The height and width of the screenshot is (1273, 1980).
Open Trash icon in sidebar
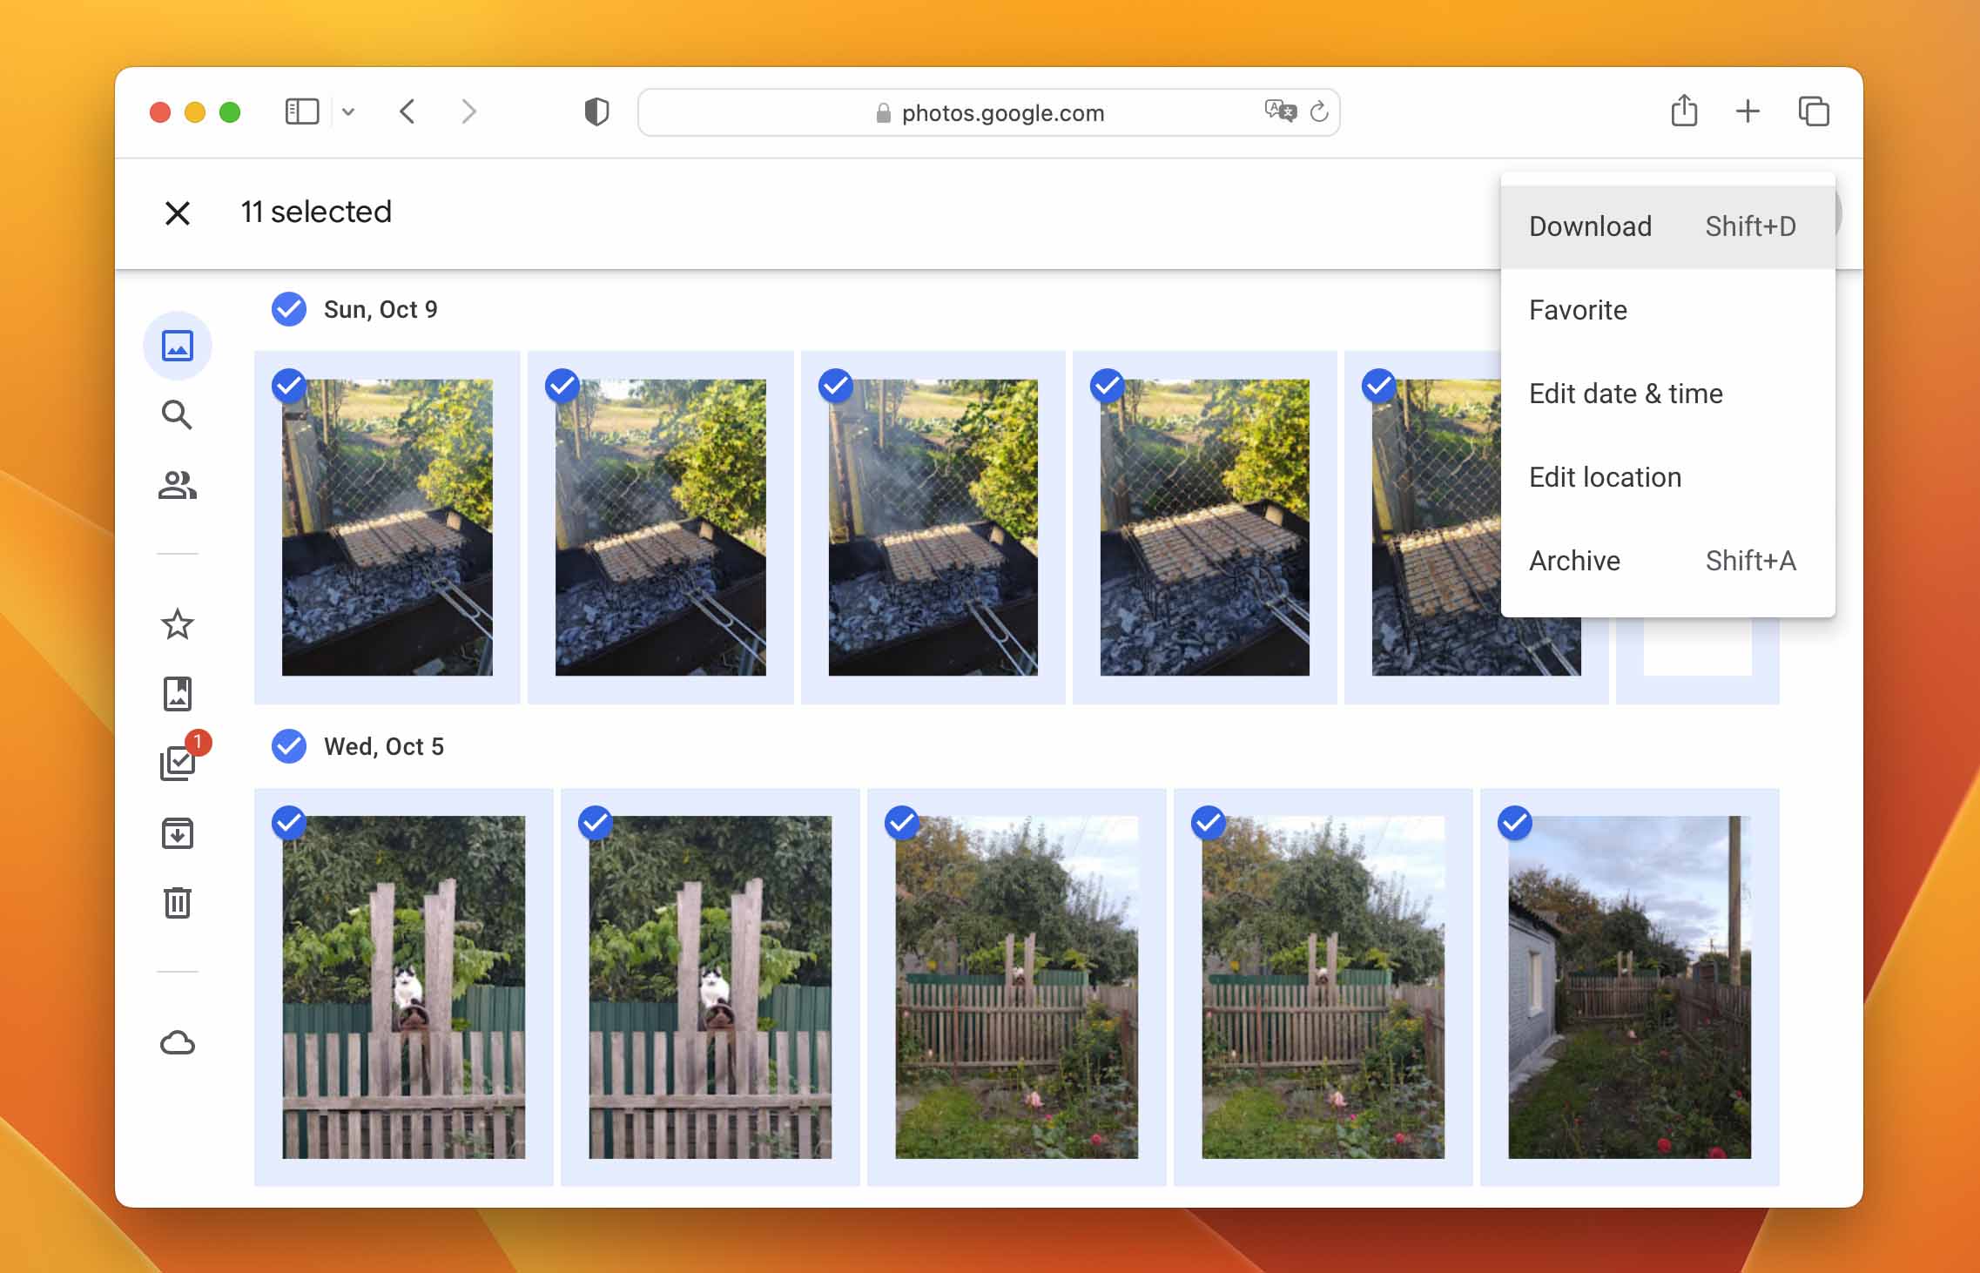point(178,902)
